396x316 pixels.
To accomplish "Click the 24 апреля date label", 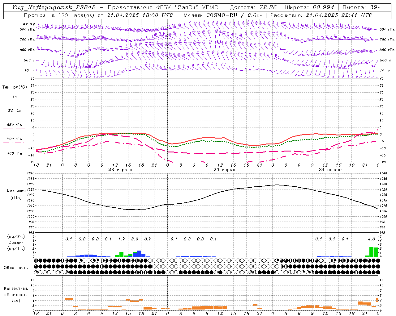I will click(x=331, y=170).
